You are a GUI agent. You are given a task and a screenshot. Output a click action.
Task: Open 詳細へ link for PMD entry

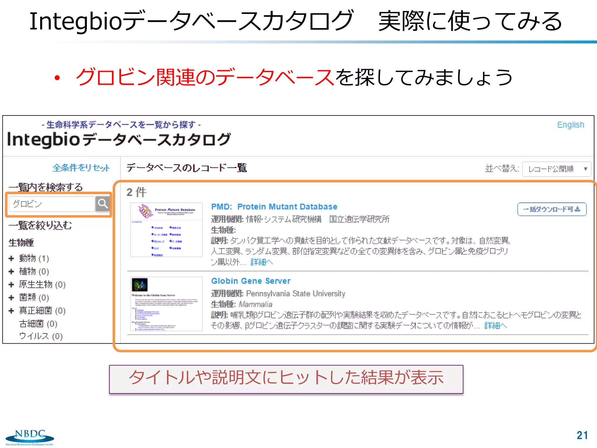coord(261,262)
